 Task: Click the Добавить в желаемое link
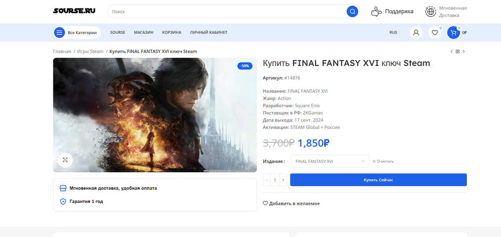tap(291, 203)
